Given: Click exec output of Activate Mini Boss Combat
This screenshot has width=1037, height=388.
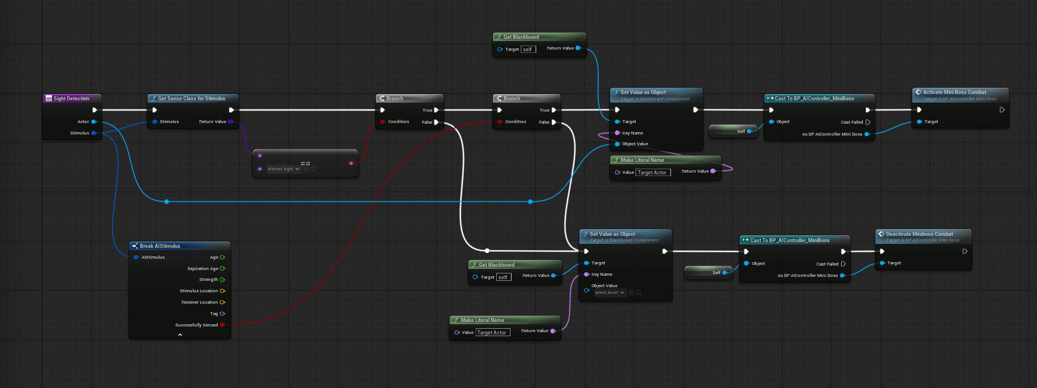Looking at the screenshot, I should [x=1002, y=110].
